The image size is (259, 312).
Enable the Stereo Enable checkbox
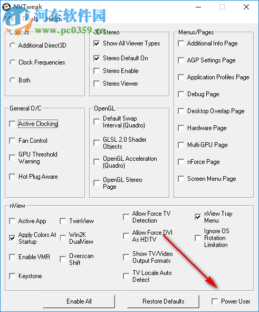tap(97, 71)
